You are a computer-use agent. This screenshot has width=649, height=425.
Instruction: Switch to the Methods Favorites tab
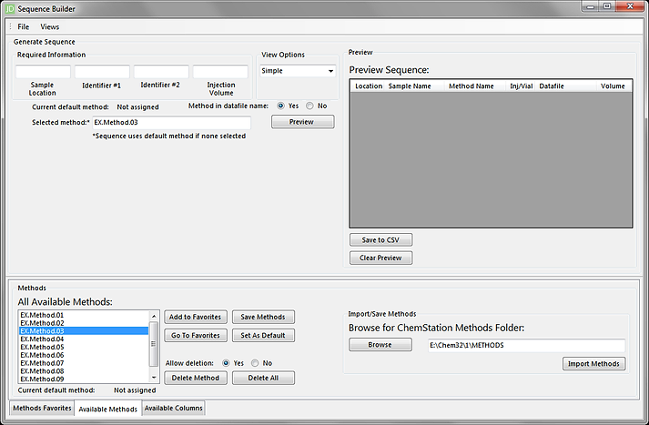click(x=42, y=408)
